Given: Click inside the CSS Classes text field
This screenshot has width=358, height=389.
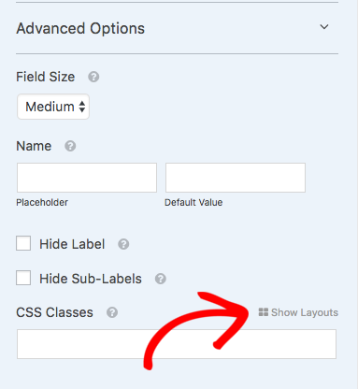Looking at the screenshot, I should click(x=177, y=344).
